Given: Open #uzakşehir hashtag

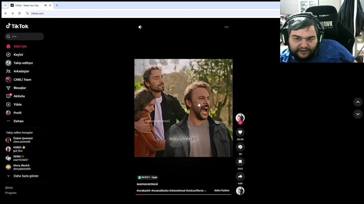Looking at the screenshot, I should point(144,191).
